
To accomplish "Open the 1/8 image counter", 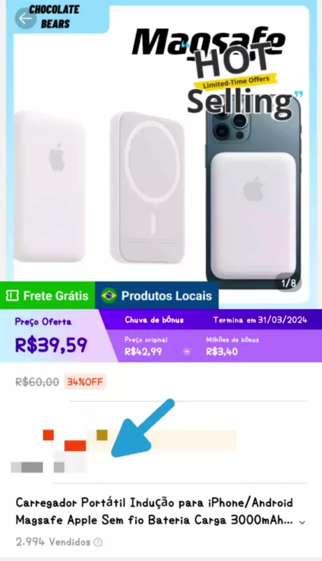I will coord(288,283).
